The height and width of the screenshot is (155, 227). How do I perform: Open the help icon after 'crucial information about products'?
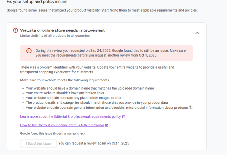coord(190,107)
